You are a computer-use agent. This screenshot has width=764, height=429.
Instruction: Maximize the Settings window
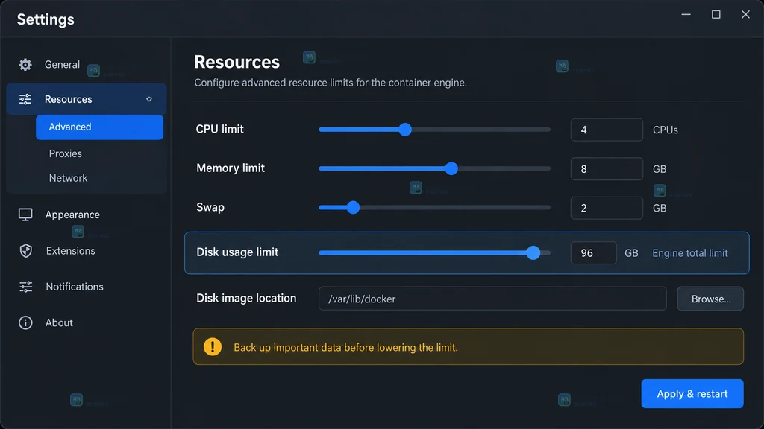(716, 15)
